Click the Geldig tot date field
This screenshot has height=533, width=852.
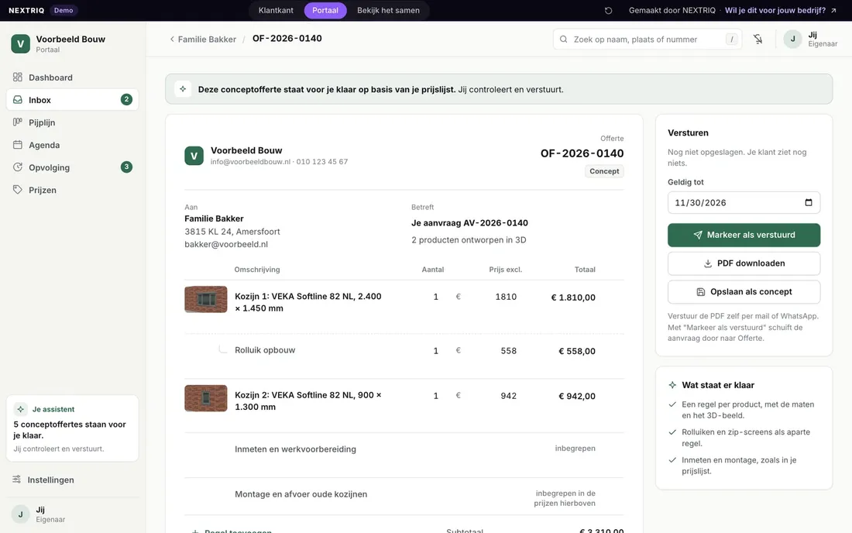pos(744,203)
